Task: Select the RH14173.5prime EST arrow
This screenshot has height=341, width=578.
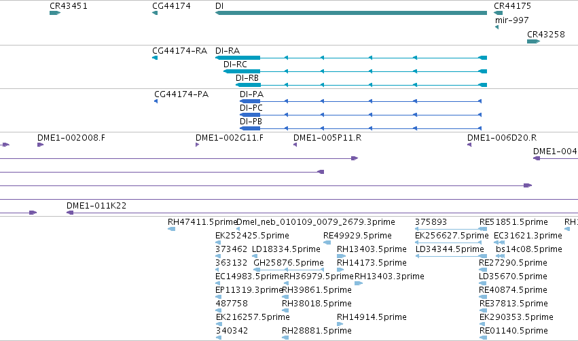Action: pos(340,270)
